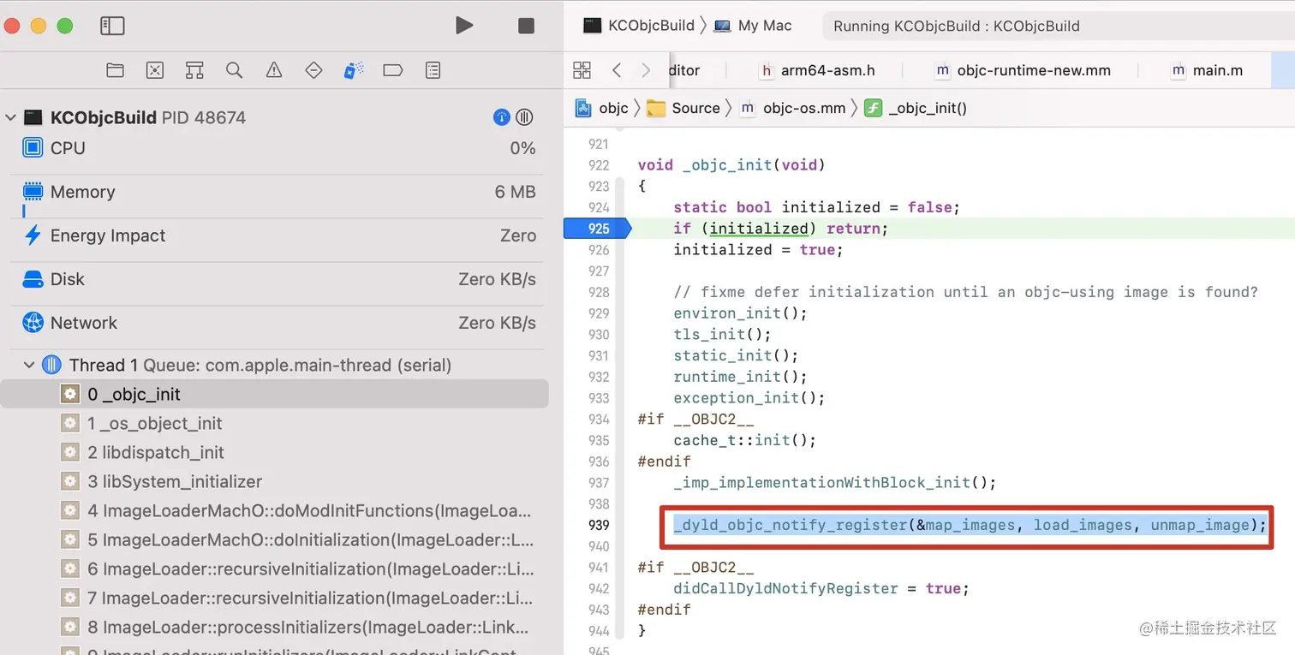Toggle the left sidebar visibility button
The height and width of the screenshot is (655, 1295).
112,26
